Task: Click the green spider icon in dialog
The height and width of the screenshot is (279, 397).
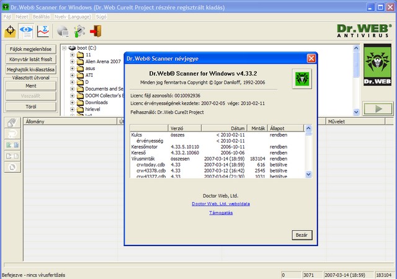Action: [302, 79]
